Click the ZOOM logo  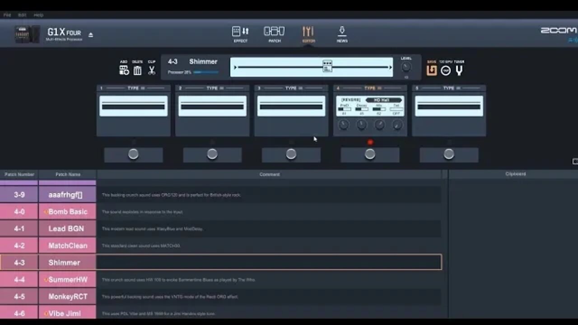pyautogui.click(x=559, y=30)
